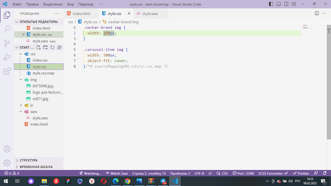Viewport: 331px width, 186px height.
Task: Click the New File icon in explorer
Action: 38,48
